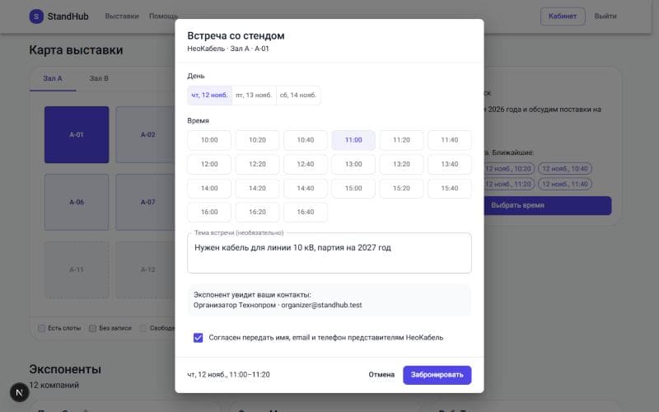Pick the 10:20 time slot
The height and width of the screenshot is (412, 659).
[257, 140]
